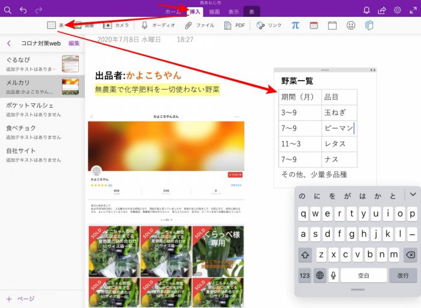Click the その他、少量多品種 text
The width and height of the screenshot is (421, 308).
(x=314, y=174)
